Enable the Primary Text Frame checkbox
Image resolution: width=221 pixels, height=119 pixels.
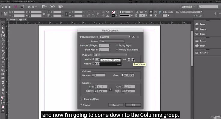coord(117,50)
